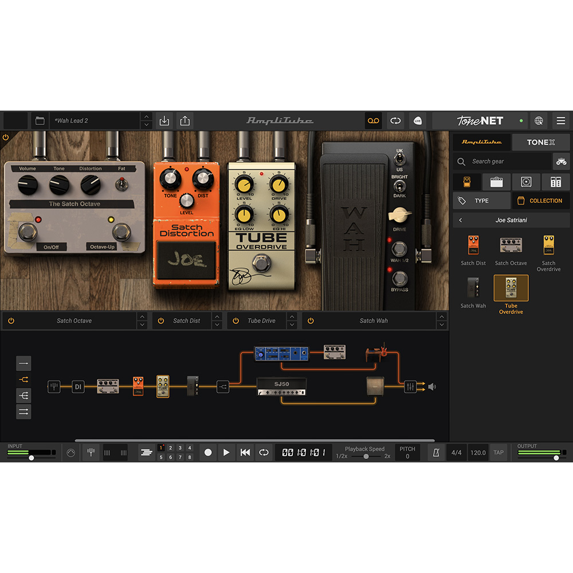Switch to the TONEX tab
The image size is (573, 573).
pos(541,142)
